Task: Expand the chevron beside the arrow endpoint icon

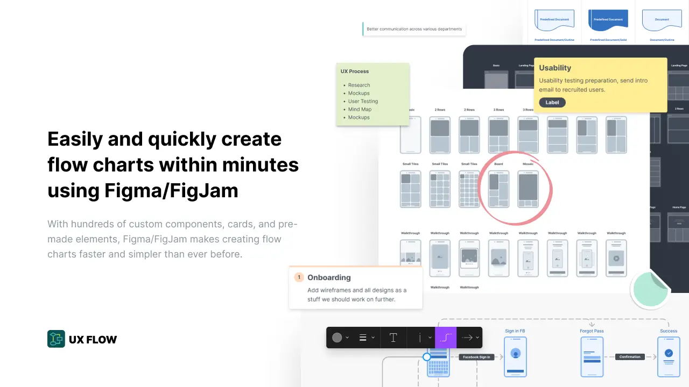Action: 477,338
